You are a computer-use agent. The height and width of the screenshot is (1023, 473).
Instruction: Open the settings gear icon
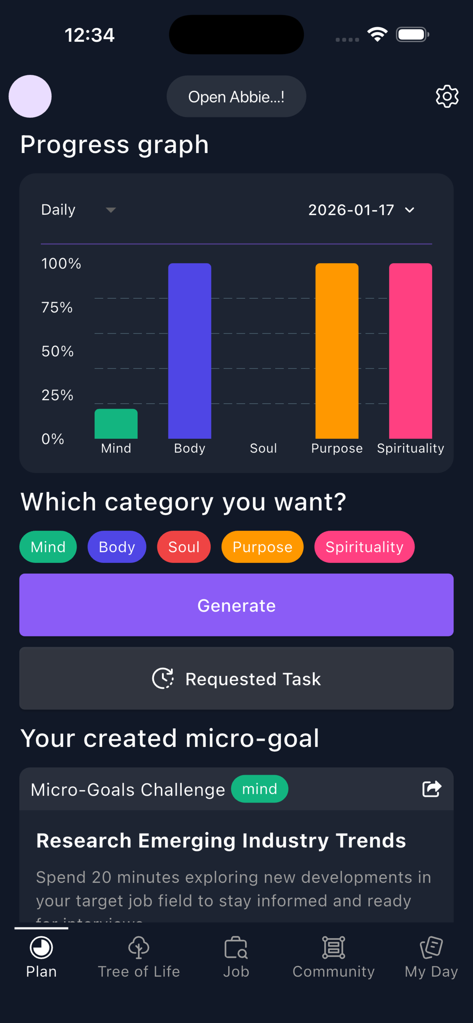coord(447,97)
